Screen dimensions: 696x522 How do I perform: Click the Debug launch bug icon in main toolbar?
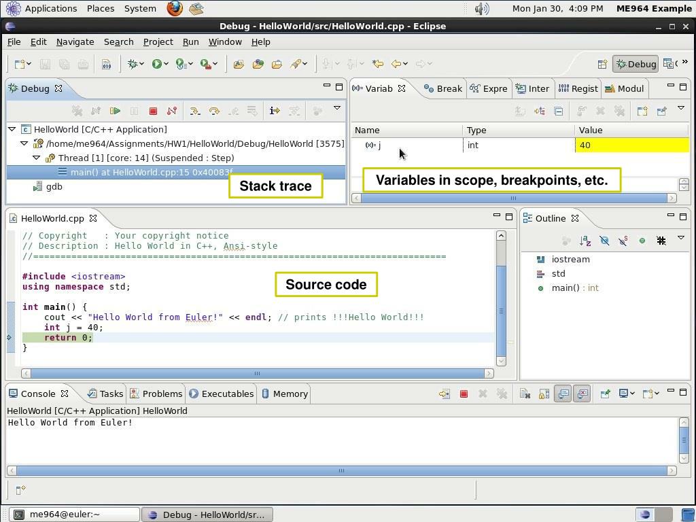click(133, 64)
